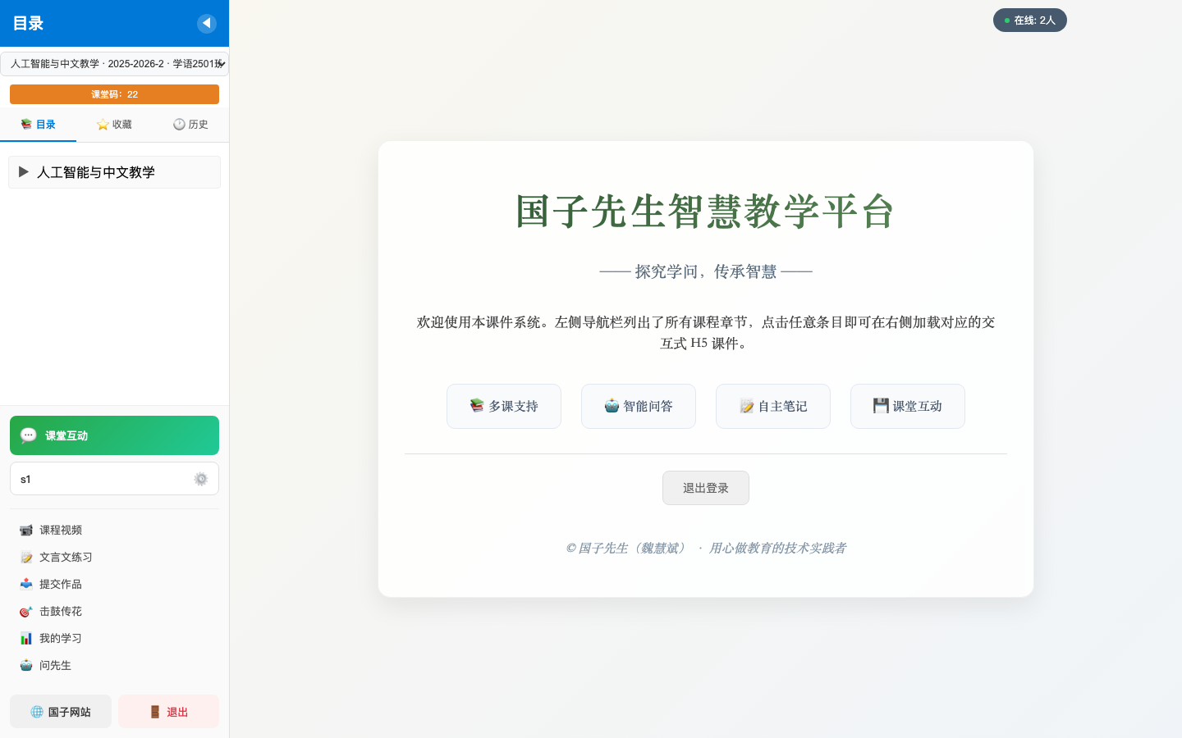Click the 目录 sidebar header text
This screenshot has width=1182, height=738.
tap(29, 23)
